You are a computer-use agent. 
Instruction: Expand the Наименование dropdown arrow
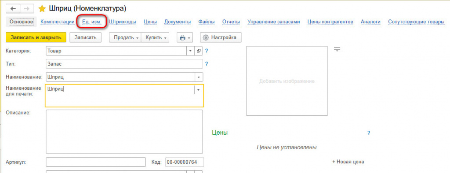tap(199, 77)
